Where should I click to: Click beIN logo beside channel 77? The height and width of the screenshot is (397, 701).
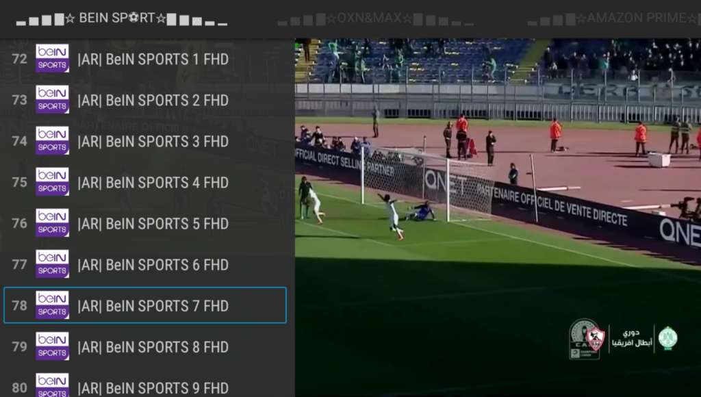[x=52, y=264]
